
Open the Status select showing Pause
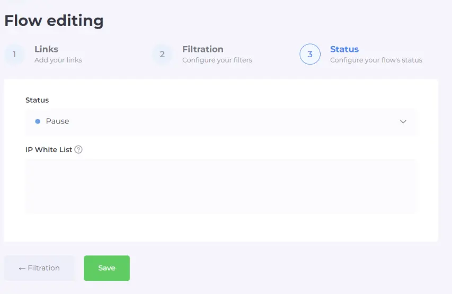(x=220, y=121)
